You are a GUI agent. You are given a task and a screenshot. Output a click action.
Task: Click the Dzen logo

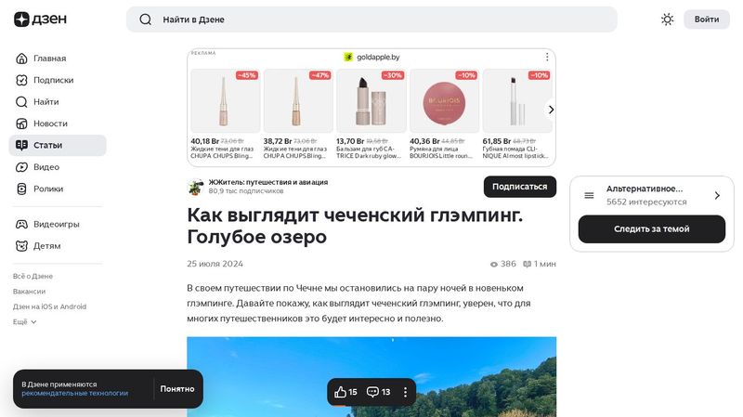[x=35, y=20]
